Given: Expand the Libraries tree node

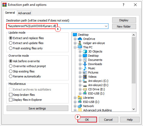Looking at the screenshot, I should pyautogui.click(x=75, y=98).
